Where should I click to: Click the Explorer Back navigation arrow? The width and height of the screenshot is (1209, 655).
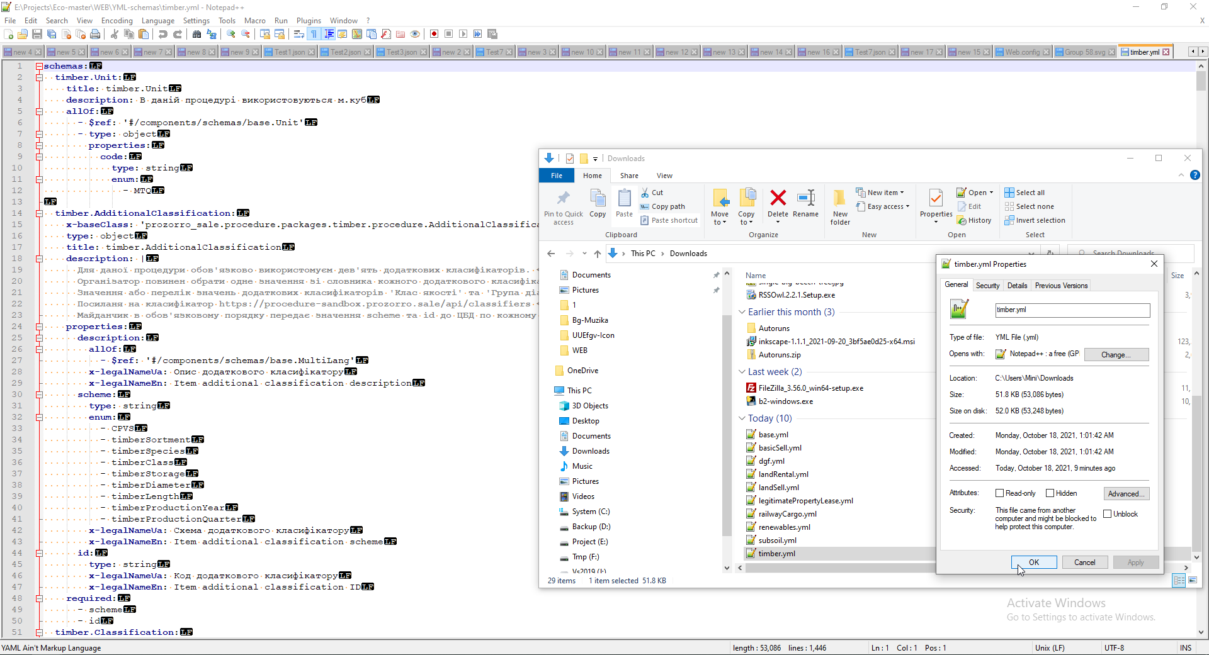point(551,254)
